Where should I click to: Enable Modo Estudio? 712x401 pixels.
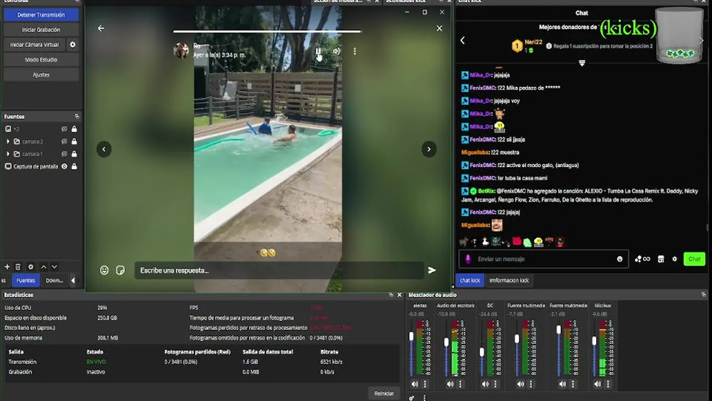[41, 60]
